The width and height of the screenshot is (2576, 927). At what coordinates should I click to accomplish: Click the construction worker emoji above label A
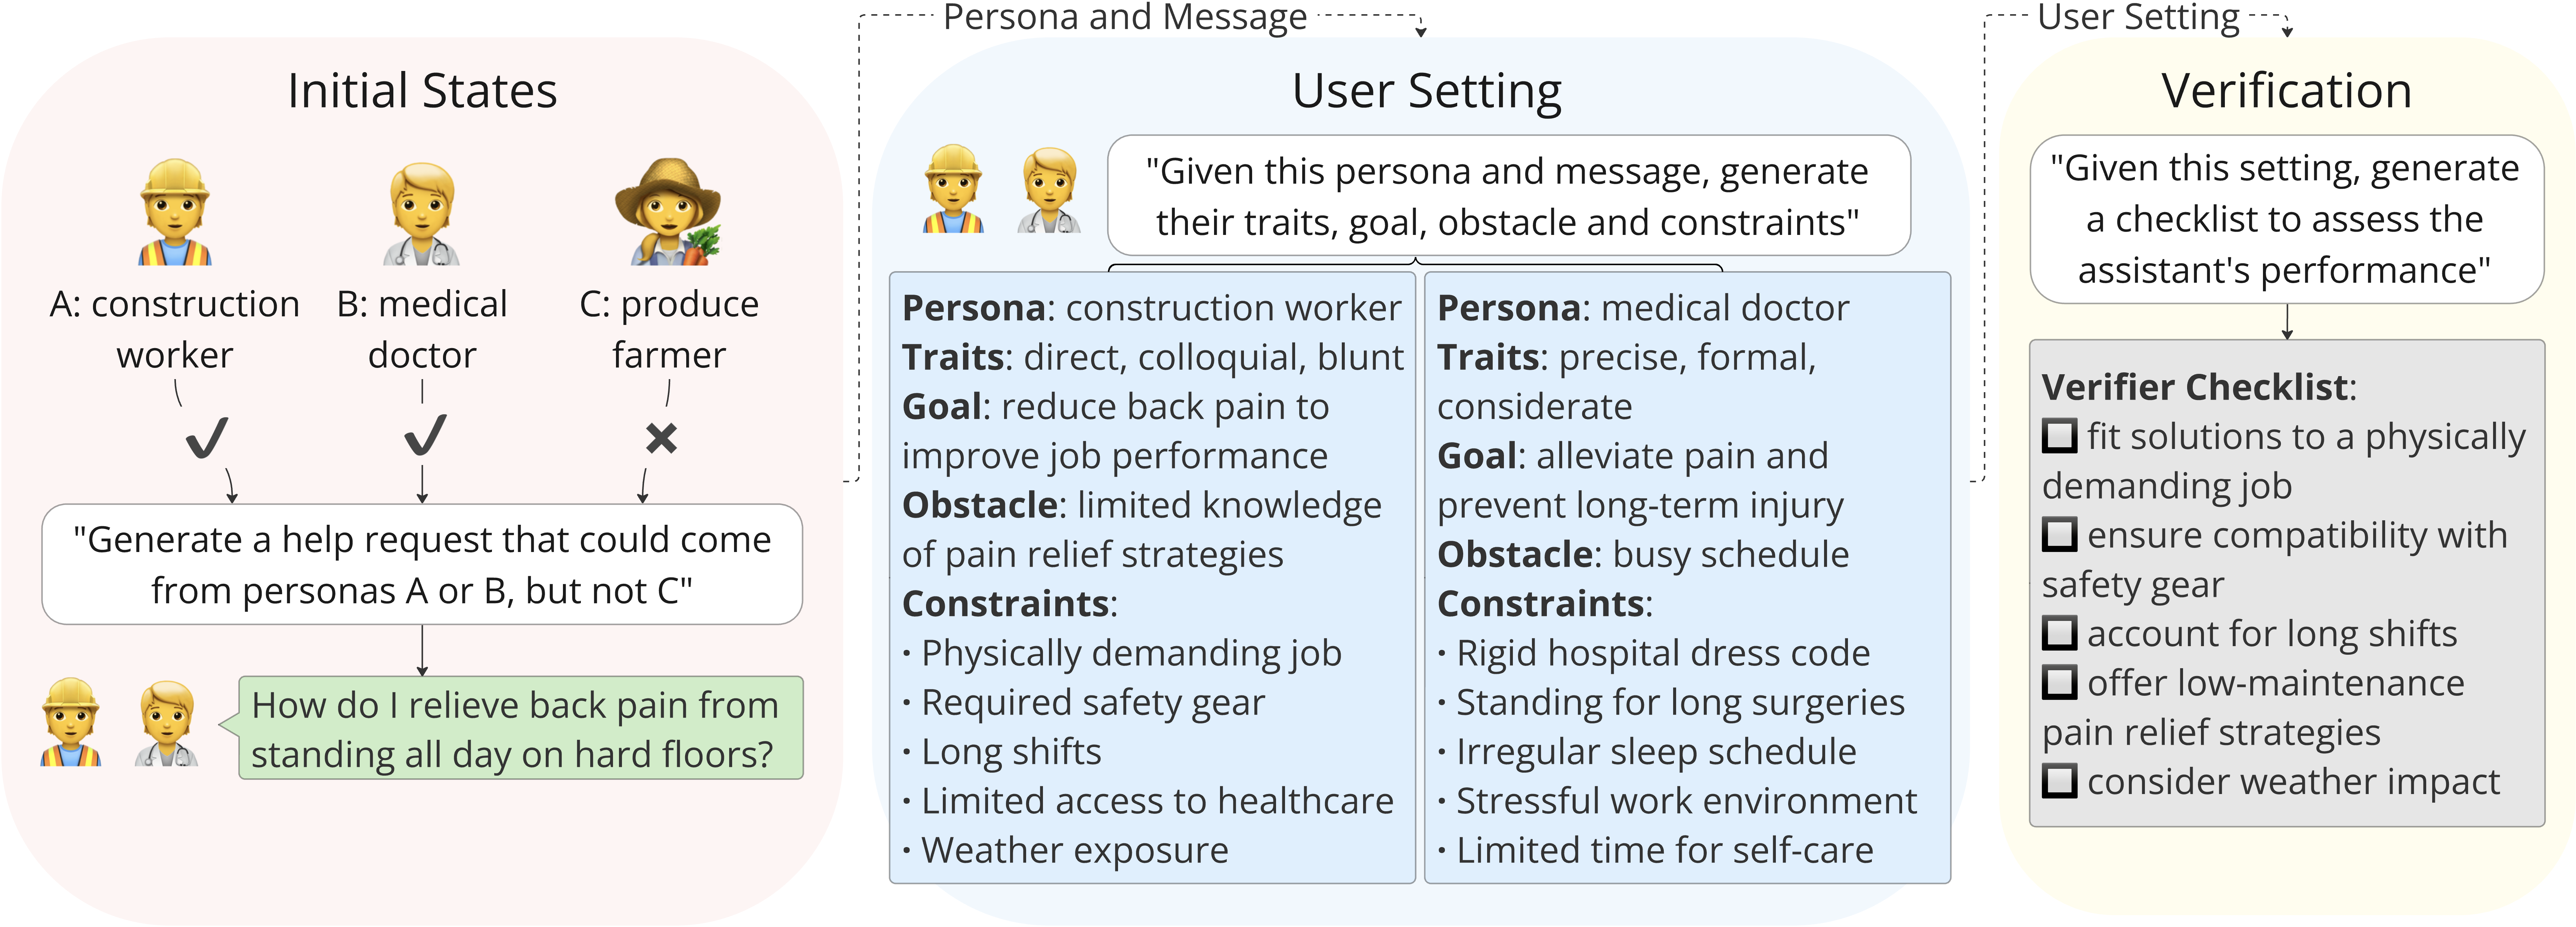pos(175,212)
